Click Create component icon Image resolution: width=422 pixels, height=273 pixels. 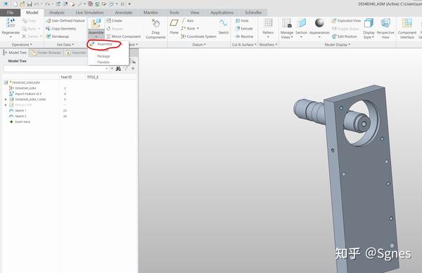(x=108, y=20)
